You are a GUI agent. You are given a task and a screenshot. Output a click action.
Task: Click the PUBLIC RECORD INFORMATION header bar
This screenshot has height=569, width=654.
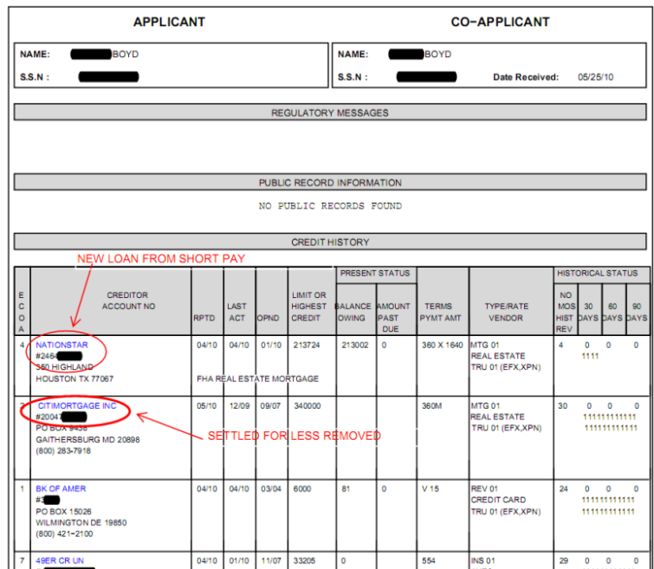click(x=329, y=183)
